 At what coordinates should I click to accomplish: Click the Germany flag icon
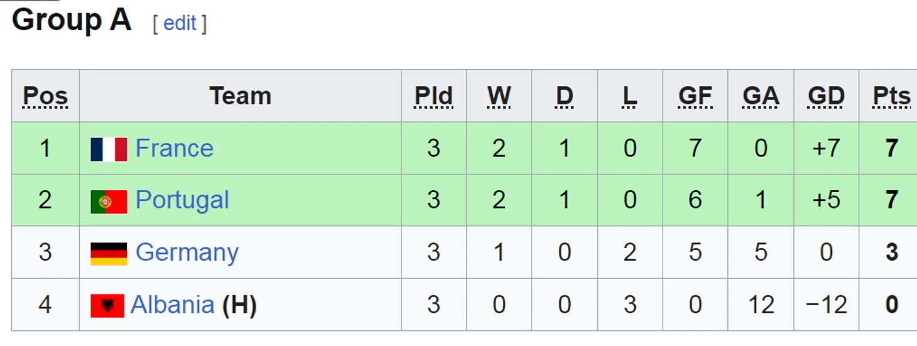tap(109, 254)
